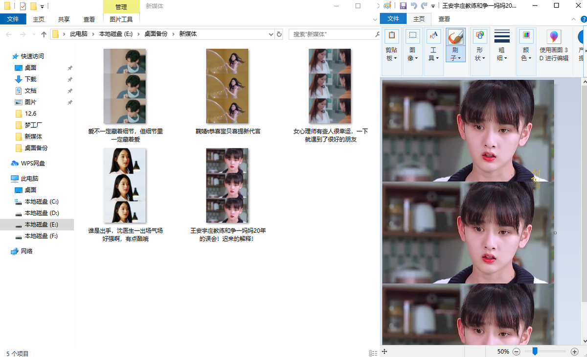Click the zoom in plus button in Paint
Image resolution: width=587 pixels, height=357 pixels.
point(575,351)
